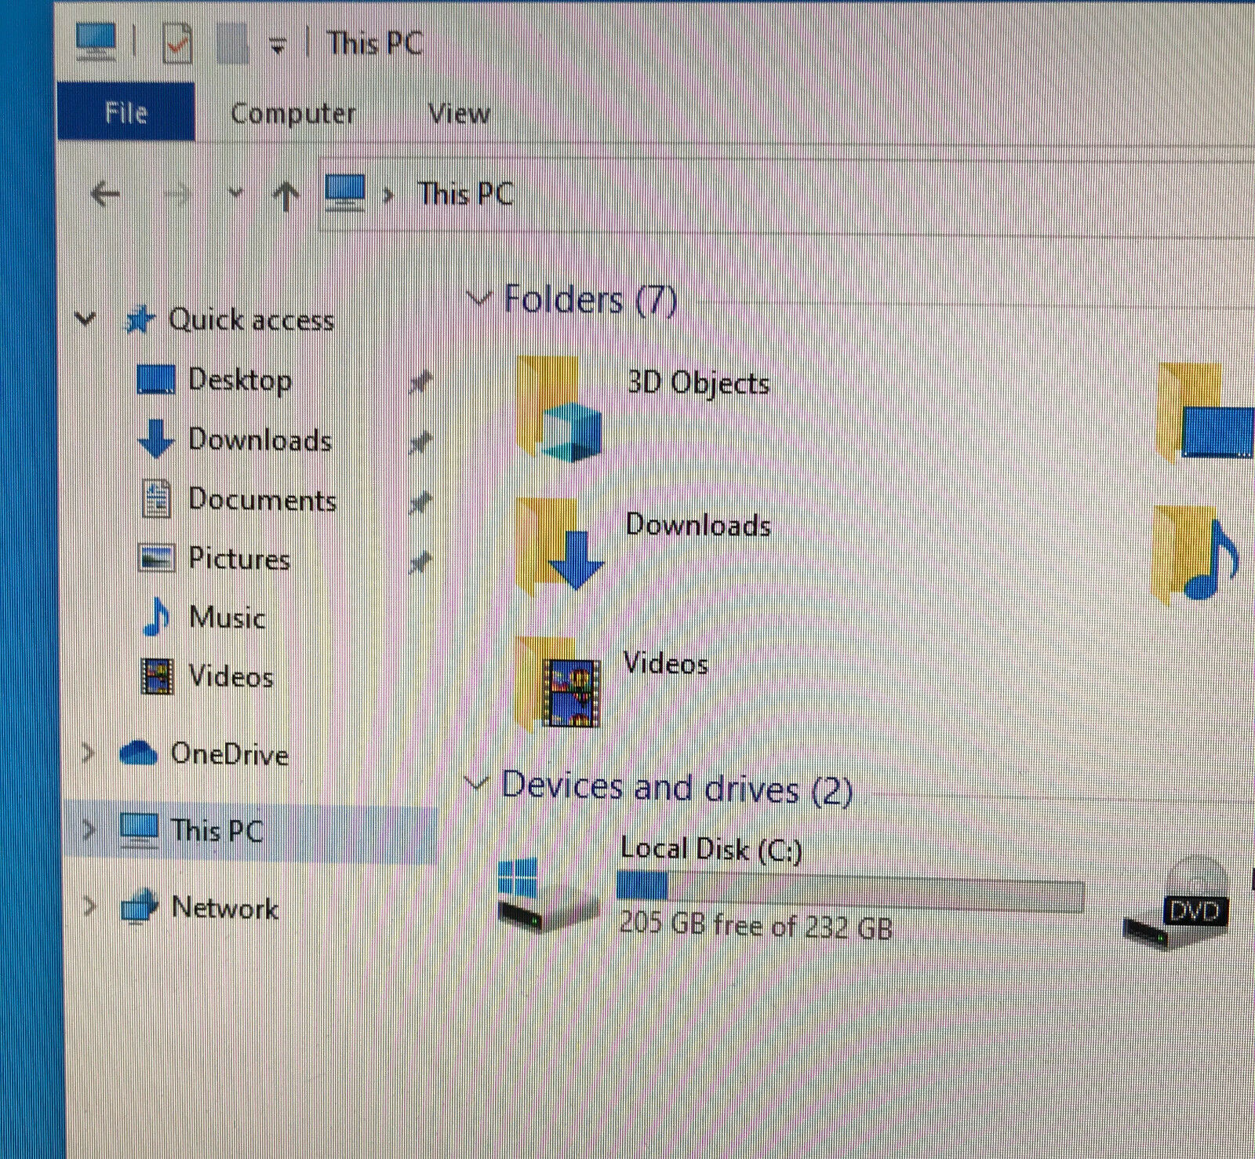Click the Local Disk C: usage bar

point(850,891)
